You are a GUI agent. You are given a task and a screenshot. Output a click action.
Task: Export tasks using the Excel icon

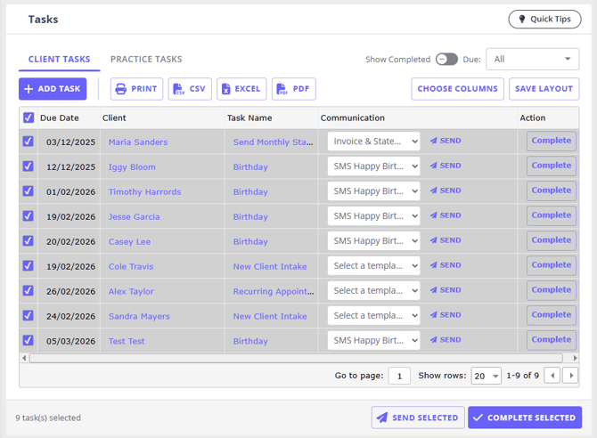(x=241, y=89)
